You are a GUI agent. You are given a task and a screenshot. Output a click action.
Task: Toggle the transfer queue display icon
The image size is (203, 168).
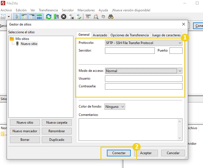[39, 17]
